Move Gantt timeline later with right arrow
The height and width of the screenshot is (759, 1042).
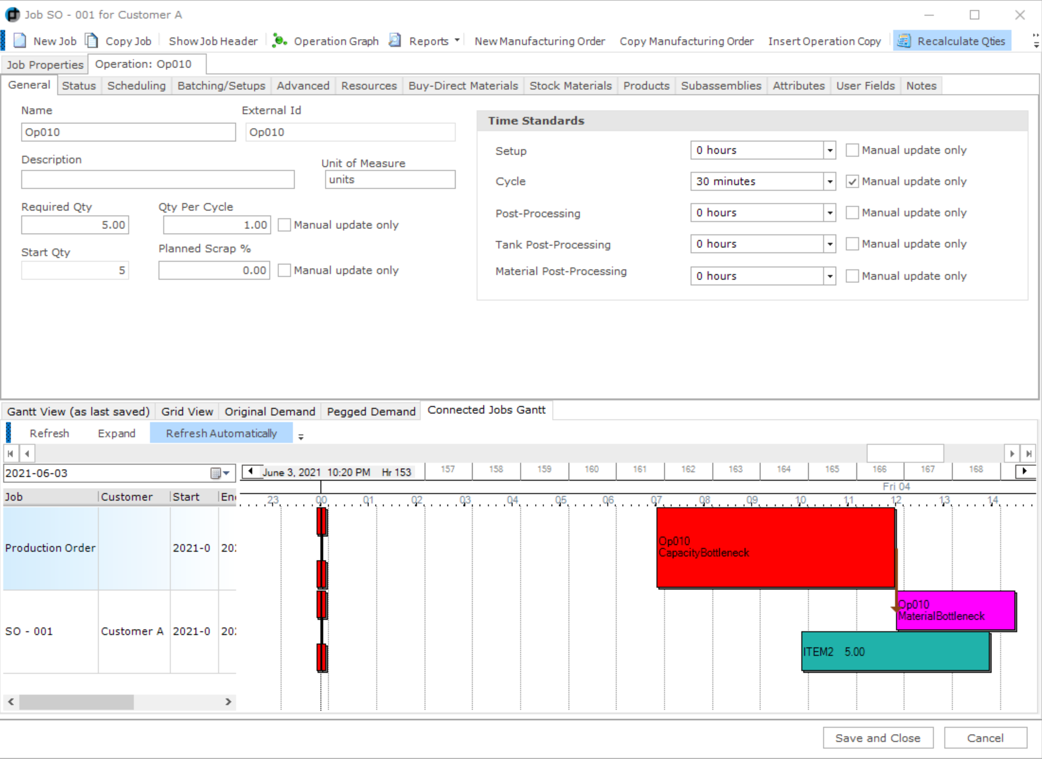(x=1025, y=471)
